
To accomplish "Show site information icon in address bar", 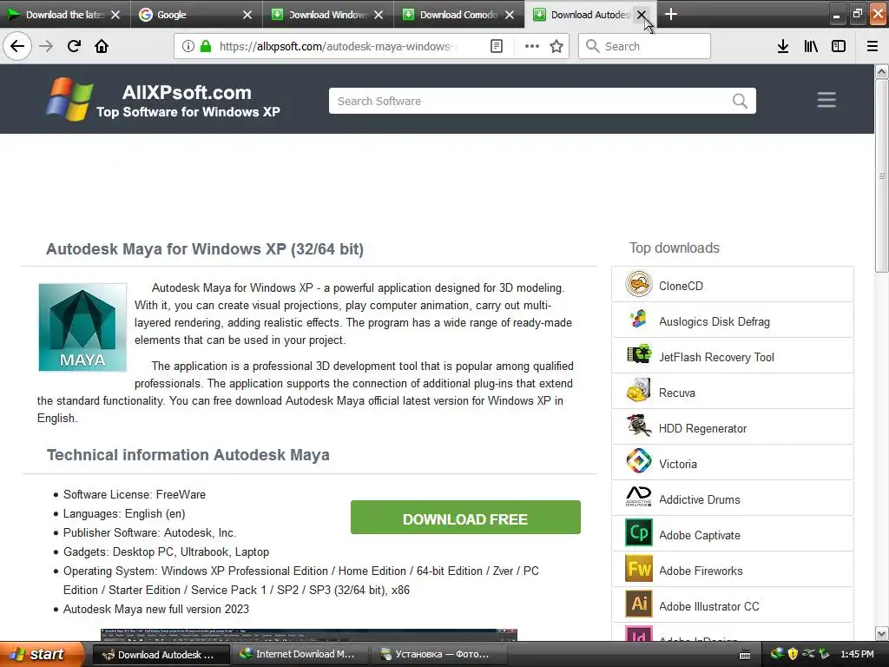I will tap(188, 46).
